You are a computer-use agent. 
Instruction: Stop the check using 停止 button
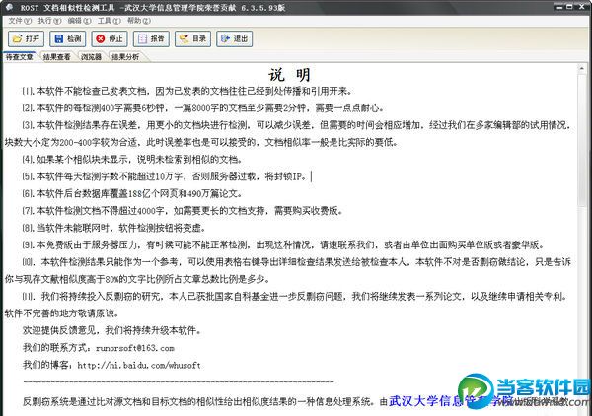pyautogui.click(x=110, y=38)
